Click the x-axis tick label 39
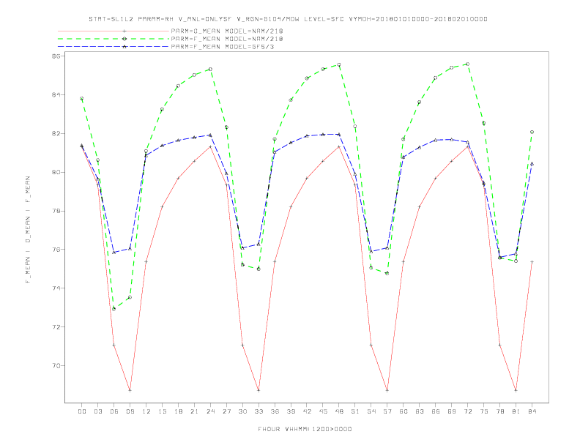Viewport: 580px width, 448px height. [x=291, y=411]
